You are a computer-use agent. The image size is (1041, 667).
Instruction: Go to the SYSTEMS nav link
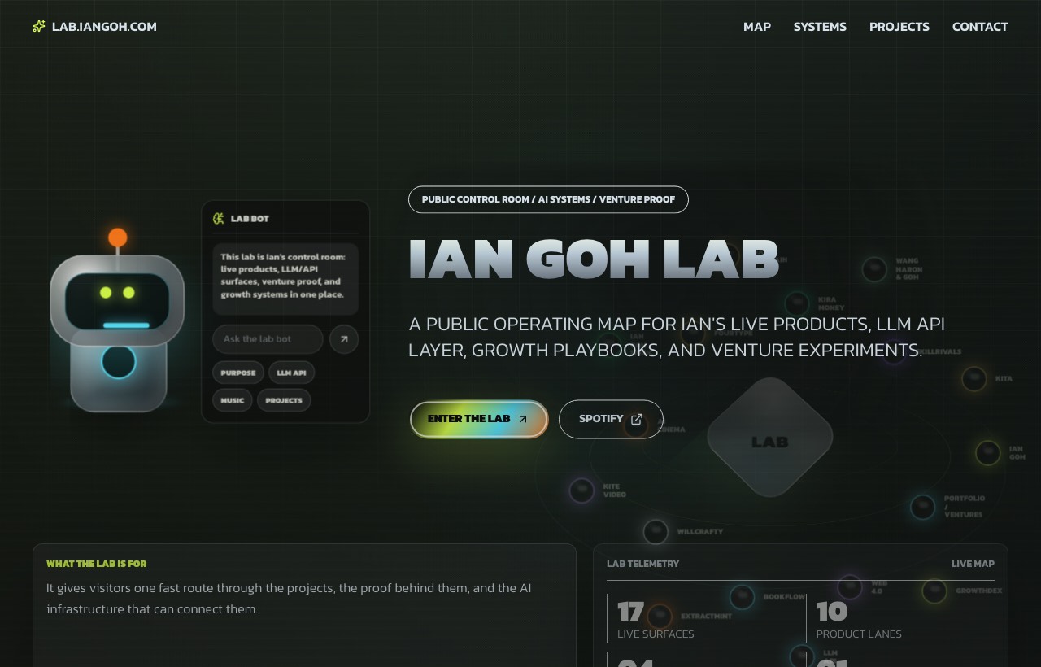[x=820, y=26]
